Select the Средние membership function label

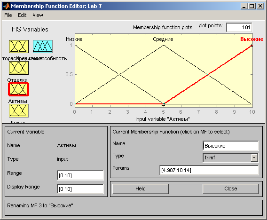pyautogui.click(x=163, y=39)
